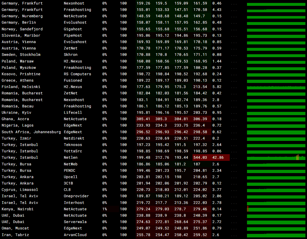Select Ghana, Accra location
This screenshot has height=239, width=307.
click(x=15, y=119)
